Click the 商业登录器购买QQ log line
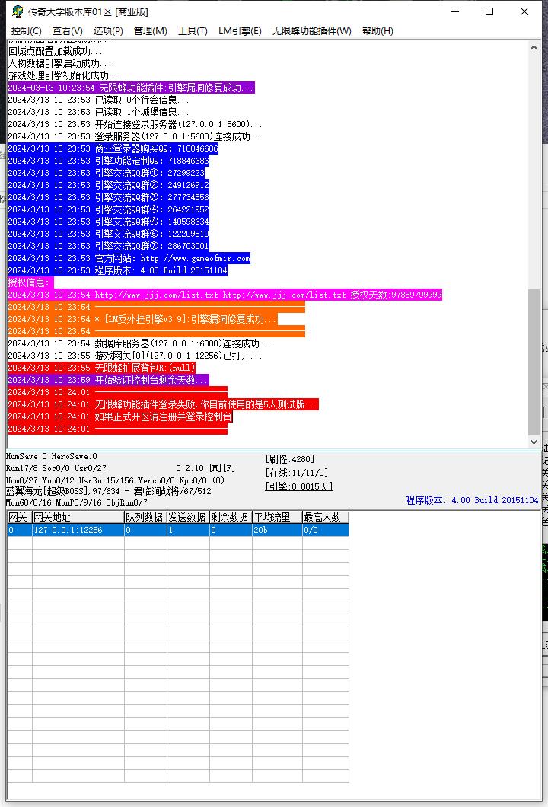 click(x=113, y=148)
